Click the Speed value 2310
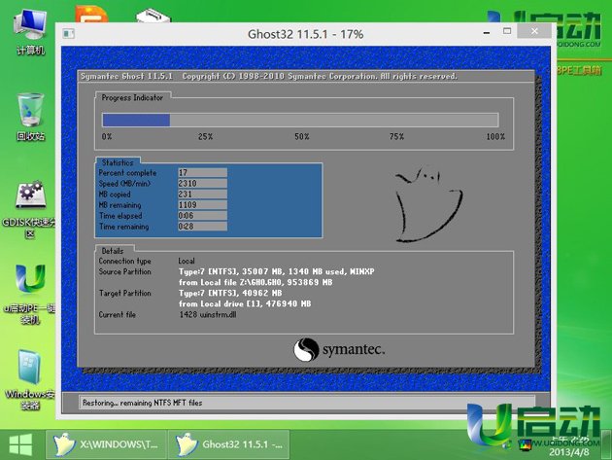 pyautogui.click(x=202, y=183)
